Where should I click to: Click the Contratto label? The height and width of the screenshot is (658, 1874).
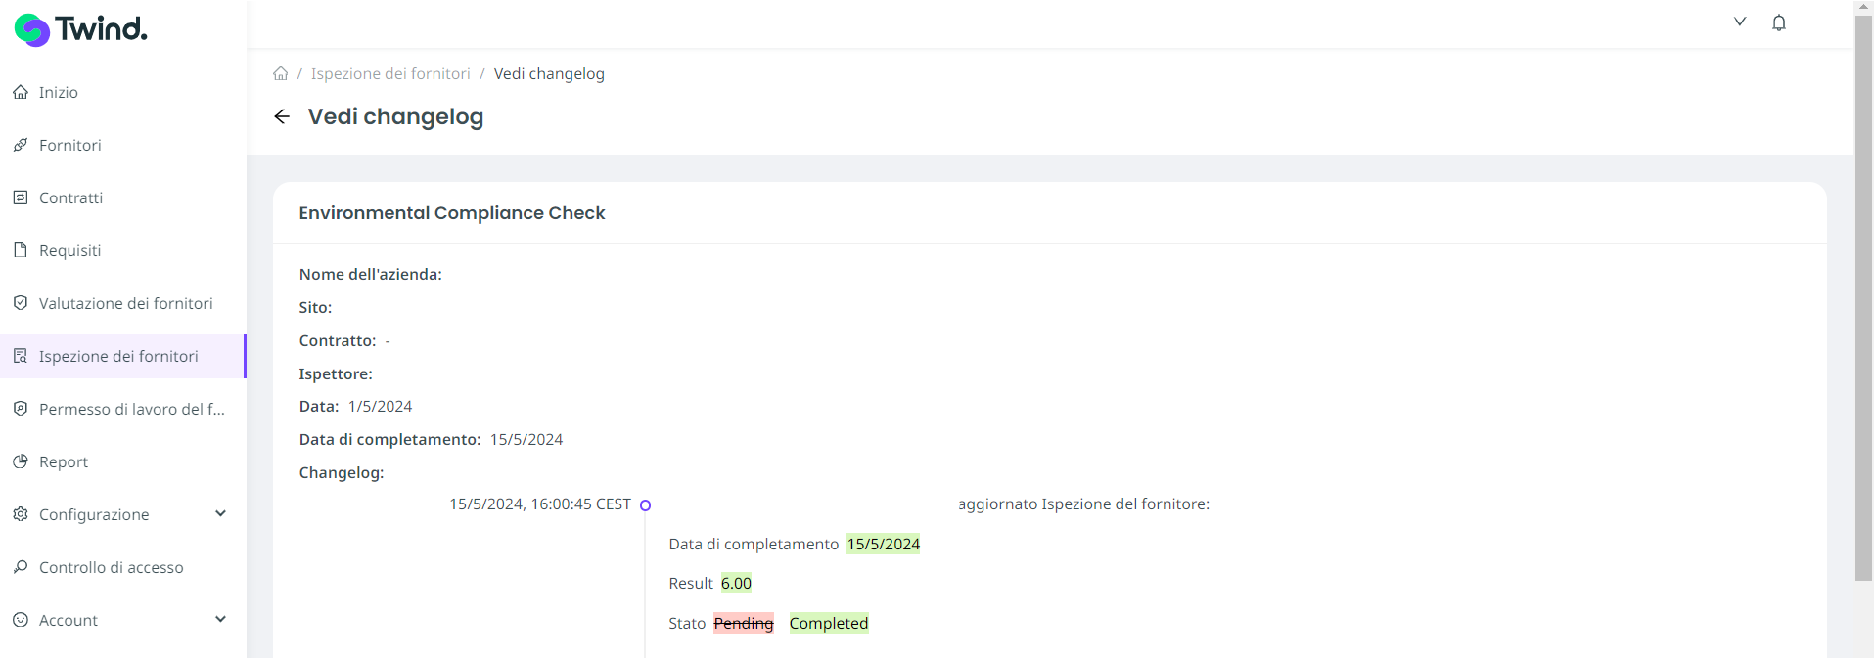click(338, 341)
